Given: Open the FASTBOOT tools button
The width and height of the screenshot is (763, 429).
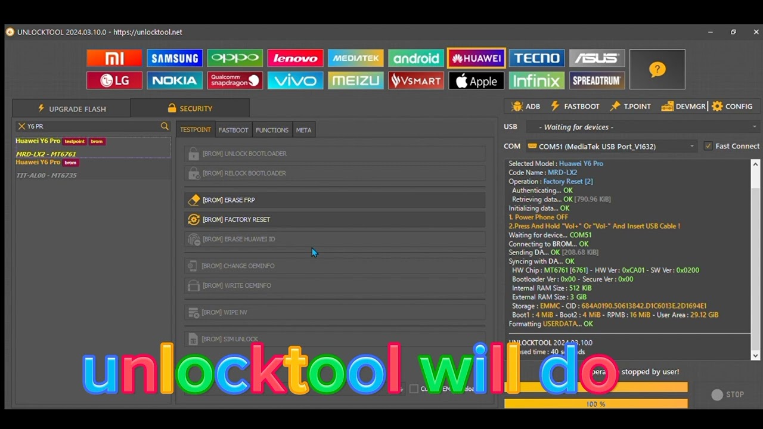Looking at the screenshot, I should pyautogui.click(x=575, y=106).
